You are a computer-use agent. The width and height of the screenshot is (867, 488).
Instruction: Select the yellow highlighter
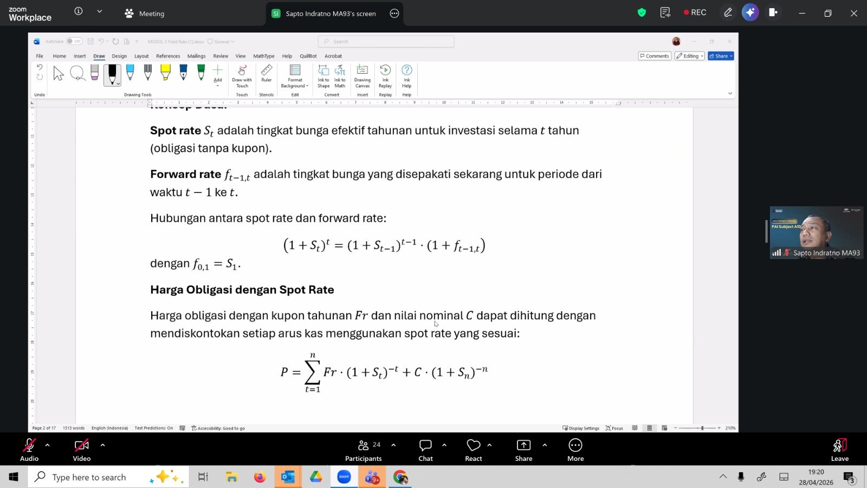pyautogui.click(x=165, y=73)
